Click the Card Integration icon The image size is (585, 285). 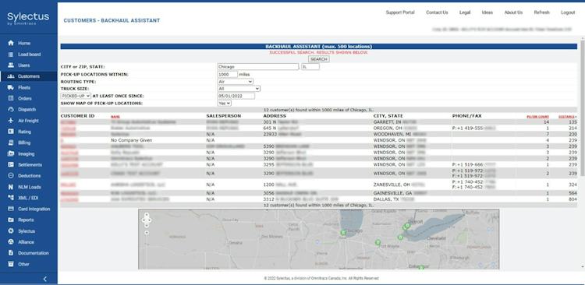(11, 209)
